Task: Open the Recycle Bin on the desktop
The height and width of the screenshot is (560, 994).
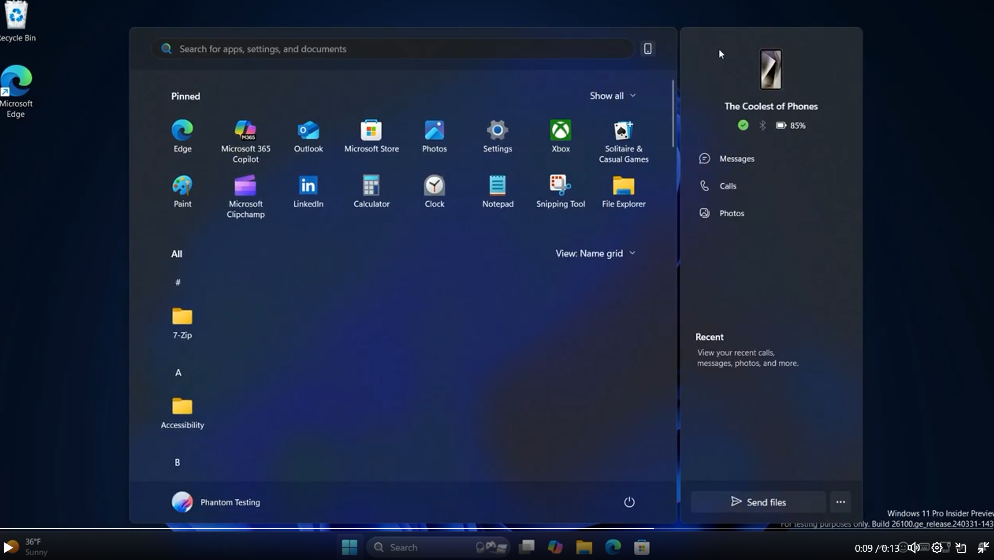Action: pyautogui.click(x=16, y=21)
